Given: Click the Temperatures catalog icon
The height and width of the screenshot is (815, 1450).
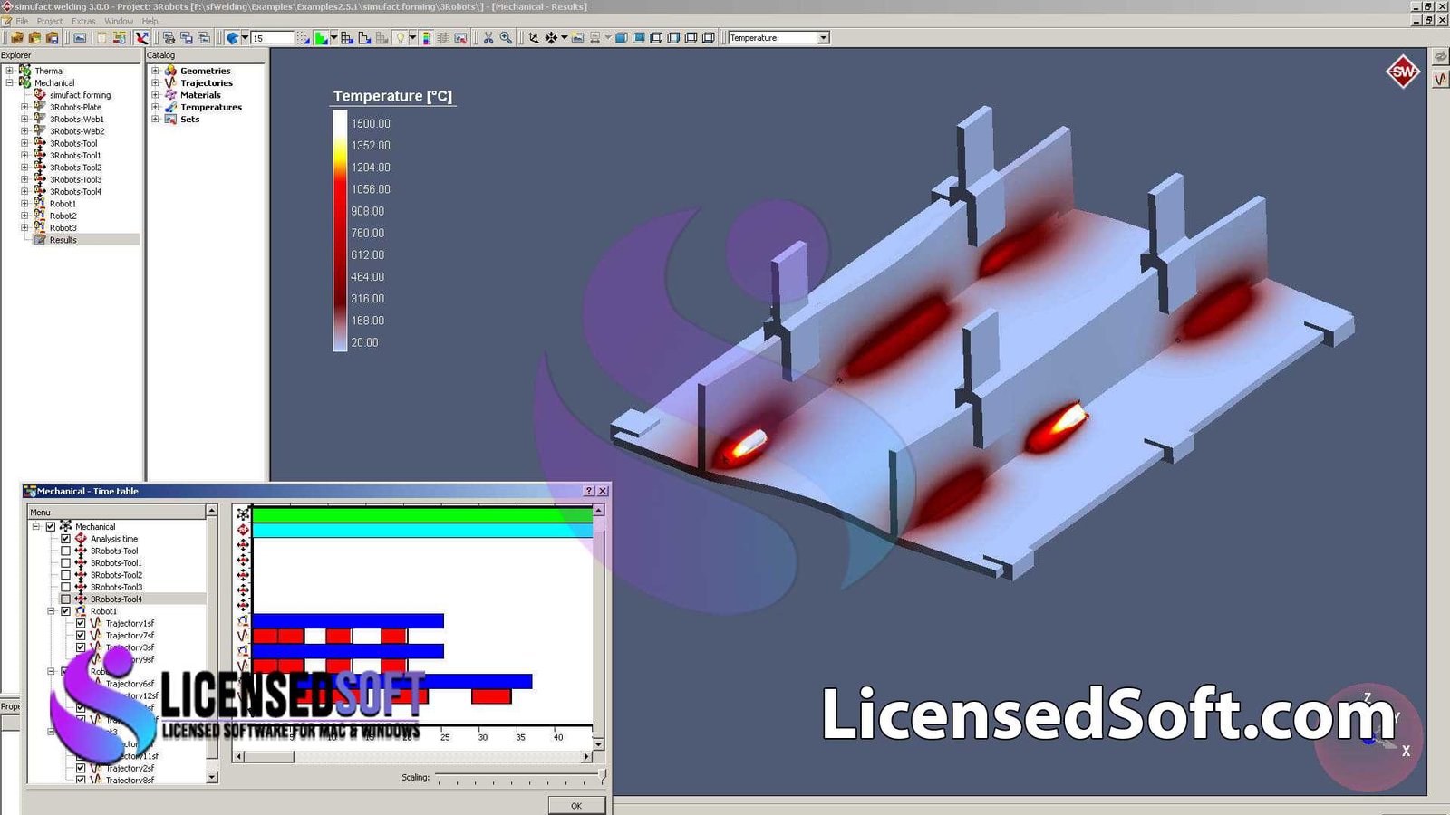Looking at the screenshot, I should click(x=170, y=107).
